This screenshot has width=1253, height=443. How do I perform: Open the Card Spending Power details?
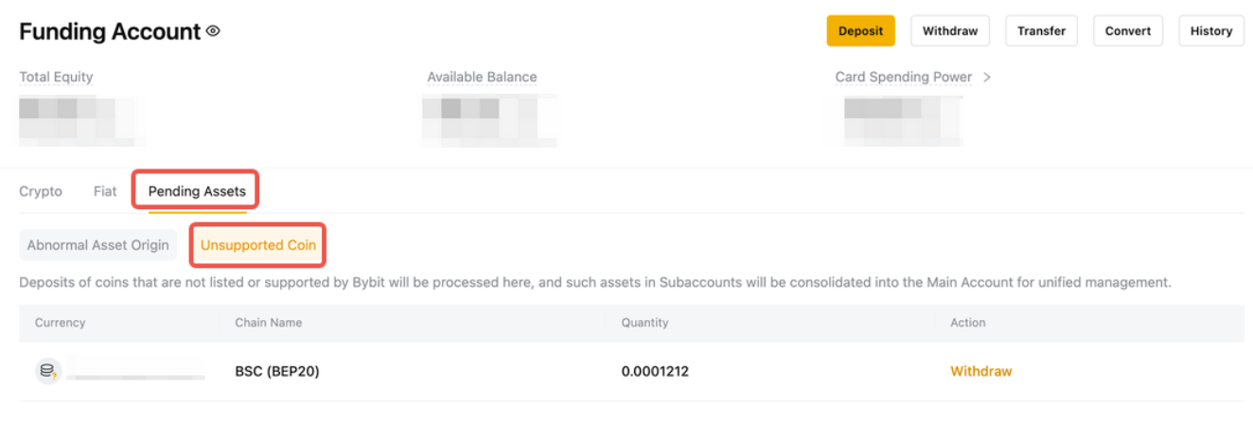click(x=903, y=78)
